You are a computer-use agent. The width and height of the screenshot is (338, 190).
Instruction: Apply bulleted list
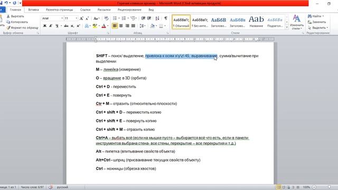(115, 18)
